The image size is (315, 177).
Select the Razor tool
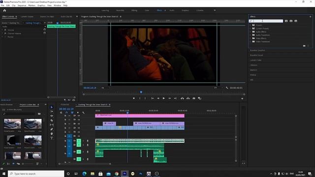(x=52, y=120)
